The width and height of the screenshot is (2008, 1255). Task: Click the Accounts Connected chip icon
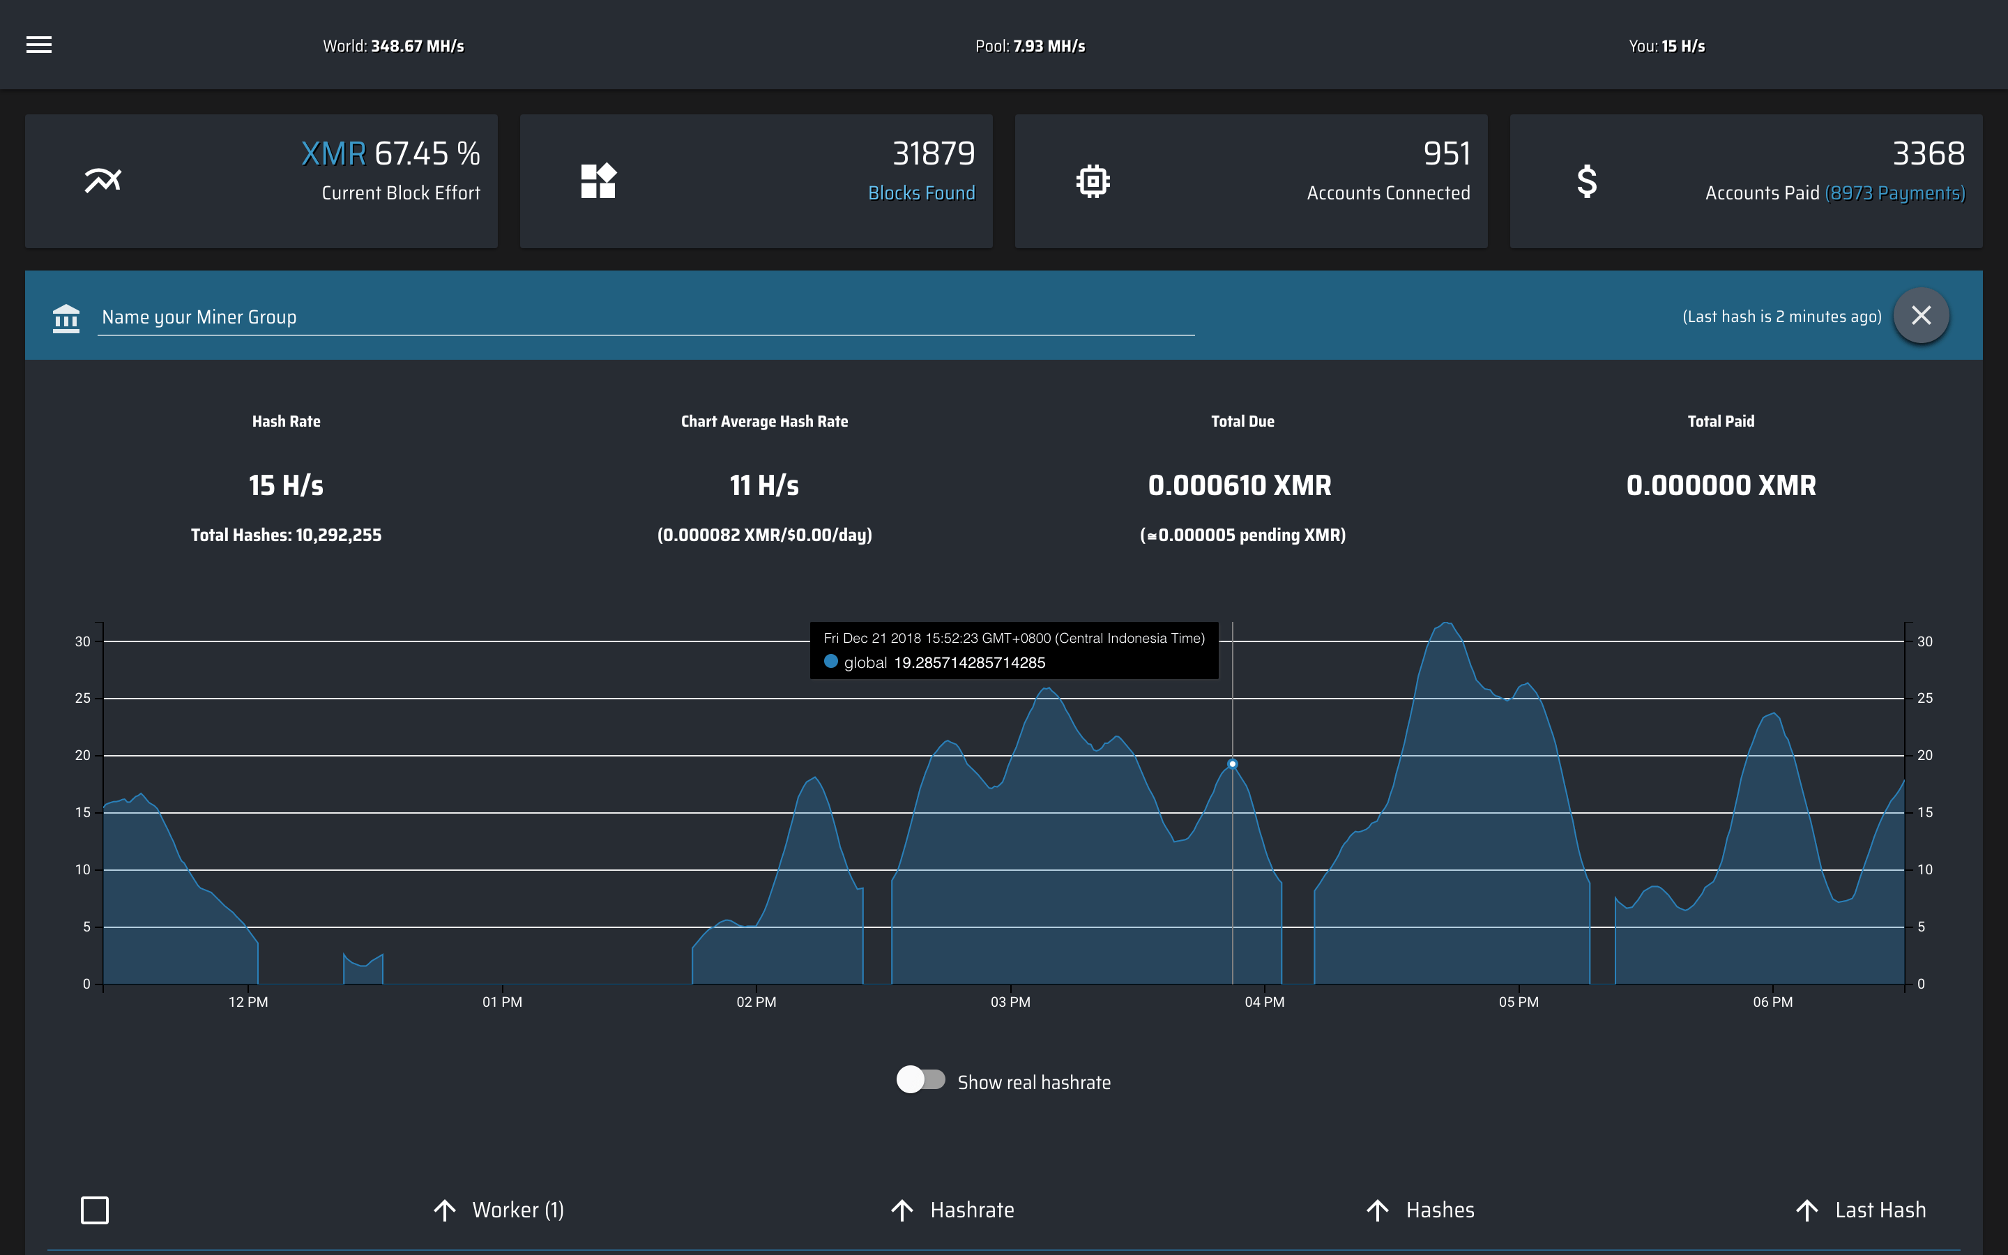click(x=1093, y=180)
